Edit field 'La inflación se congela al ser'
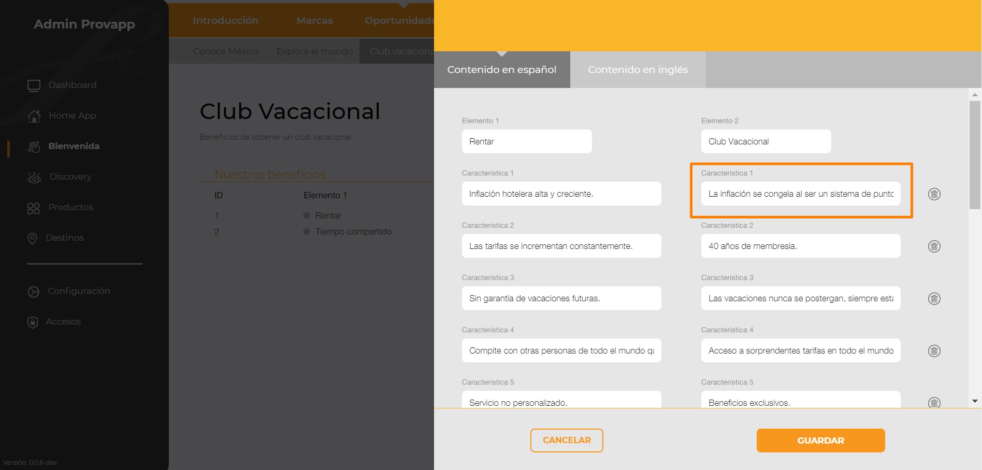This screenshot has height=470, width=982. 801,194
